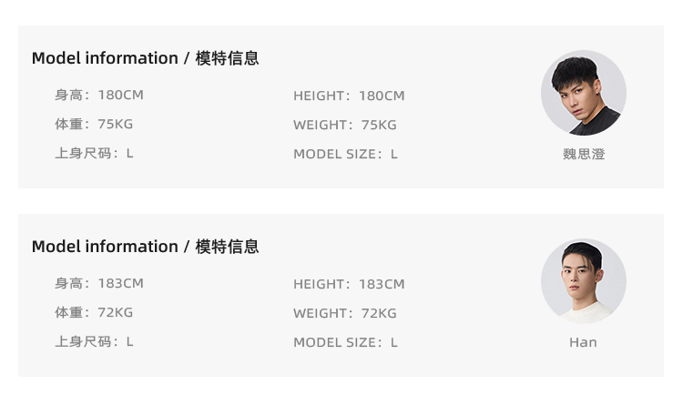The height and width of the screenshot is (405, 683).
Task: Click the second card's English 'Model information' heading
Action: coord(105,247)
